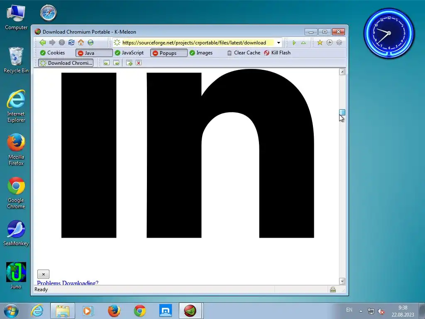Open the Problems Downloading? link
Screen dimensions: 425x319
pos(68,283)
